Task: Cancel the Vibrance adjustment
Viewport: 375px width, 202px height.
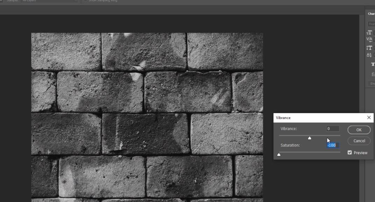Action: [359, 141]
